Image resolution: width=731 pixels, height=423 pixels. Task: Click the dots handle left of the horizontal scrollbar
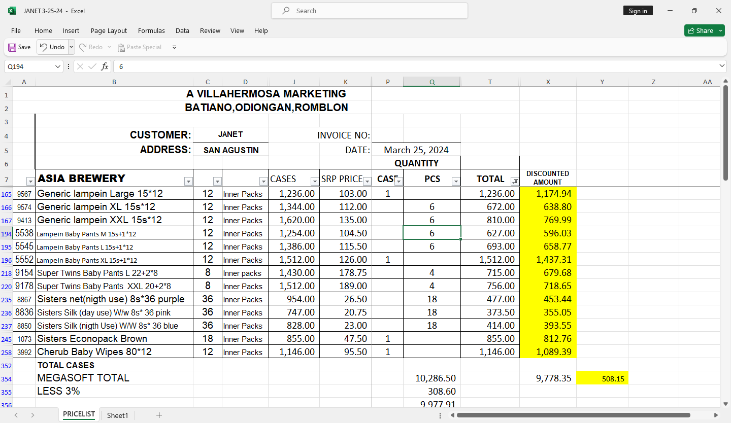pos(440,415)
